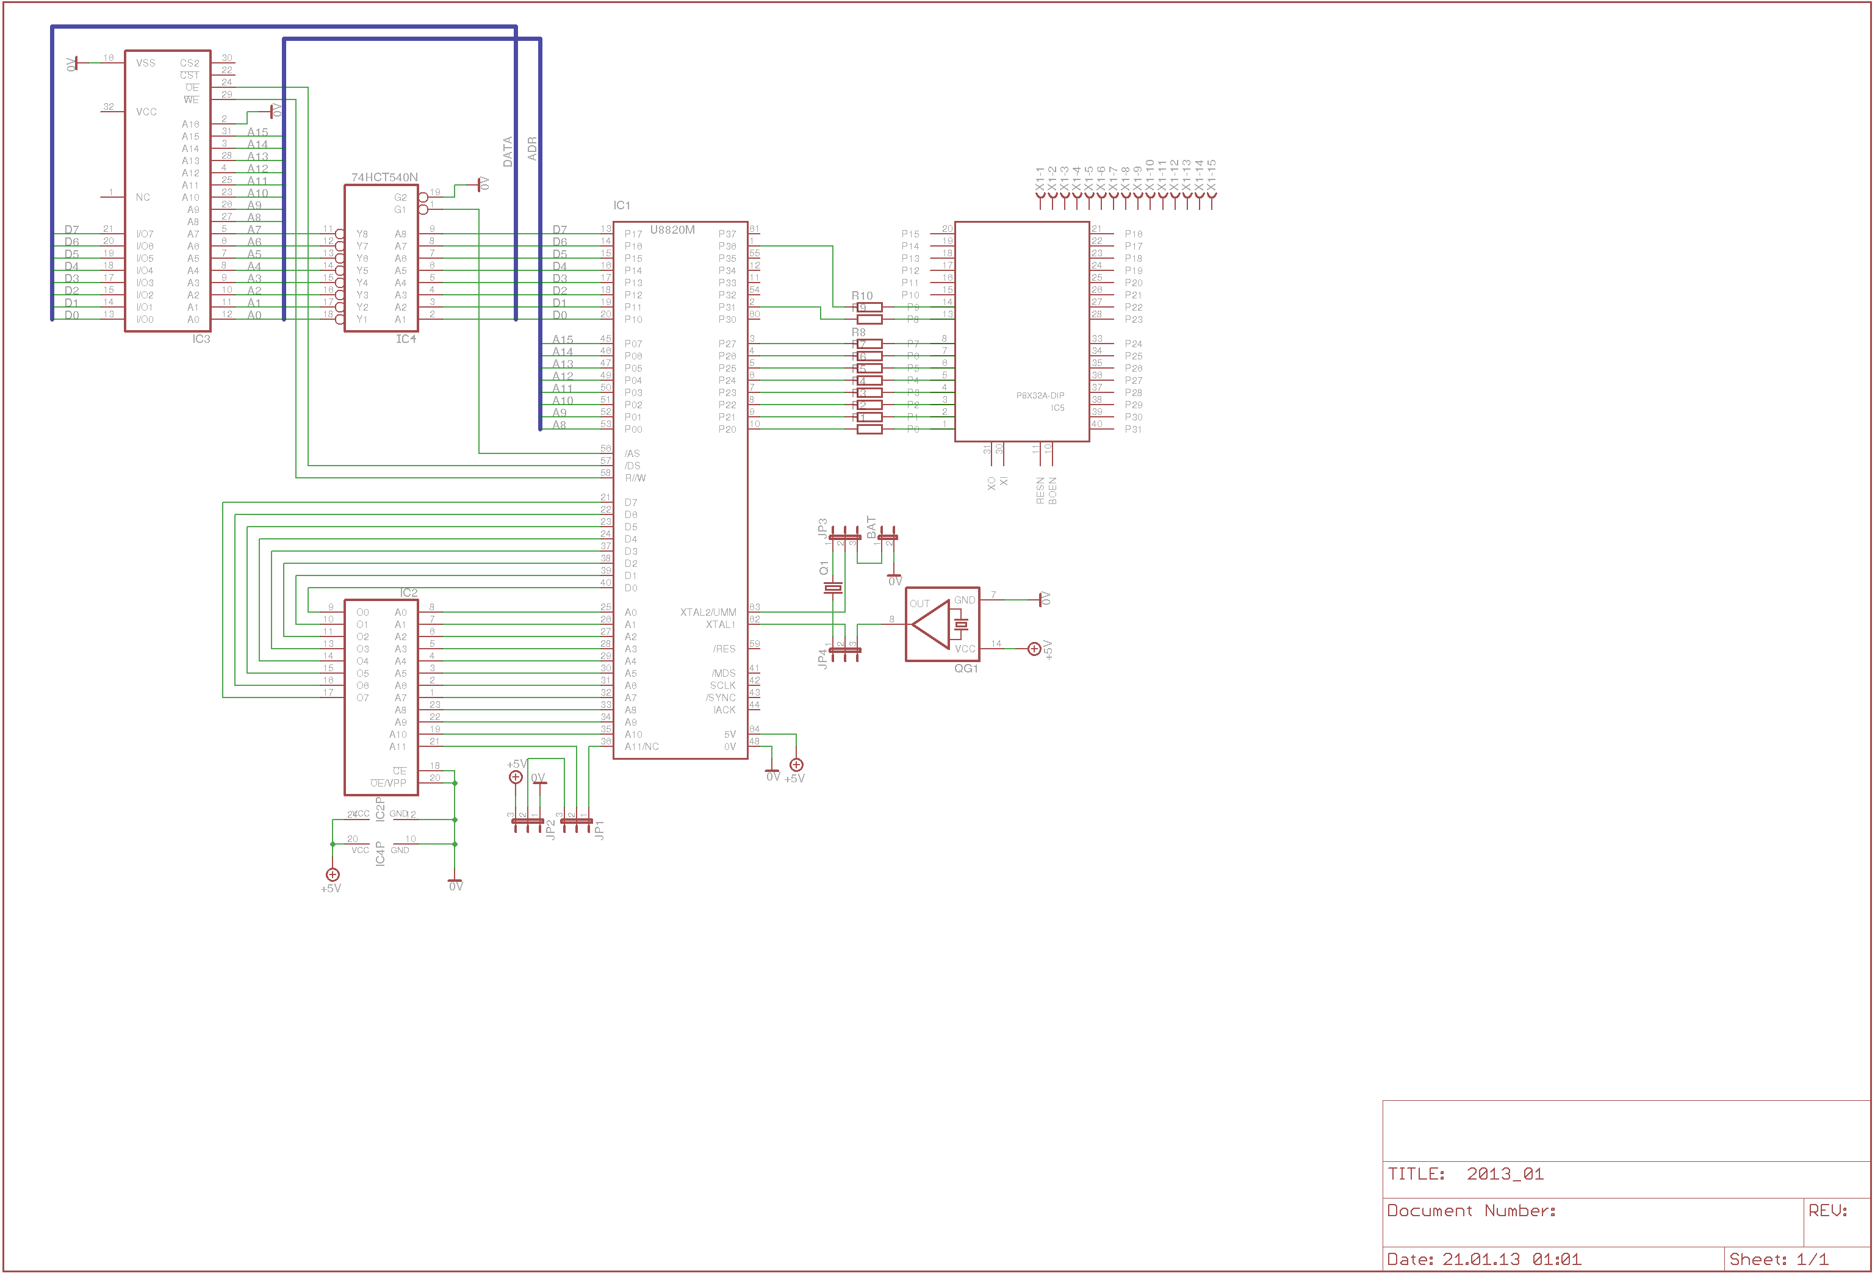
Task: Click the Document Number field
Action: pos(1472,1210)
